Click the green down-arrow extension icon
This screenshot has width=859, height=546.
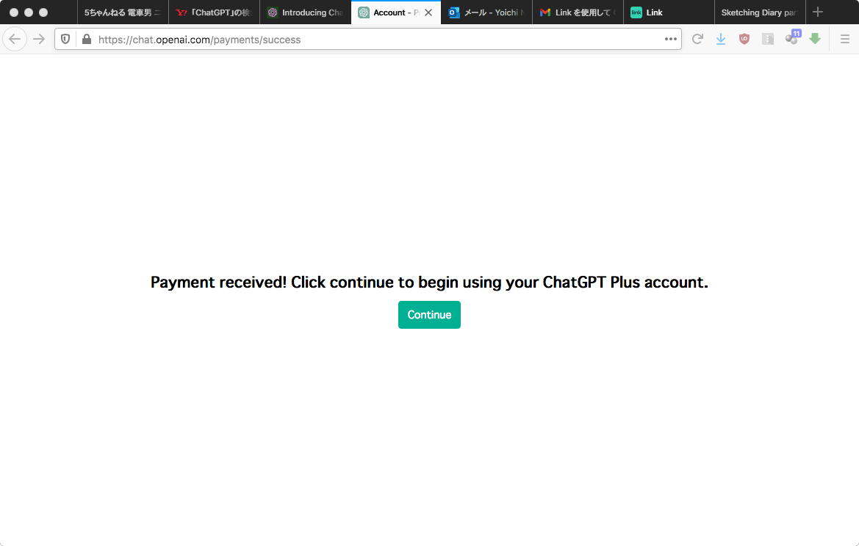click(x=815, y=39)
